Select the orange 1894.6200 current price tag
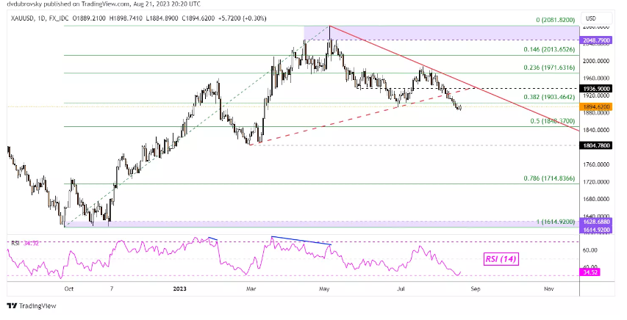627x320 pixels. click(598, 106)
